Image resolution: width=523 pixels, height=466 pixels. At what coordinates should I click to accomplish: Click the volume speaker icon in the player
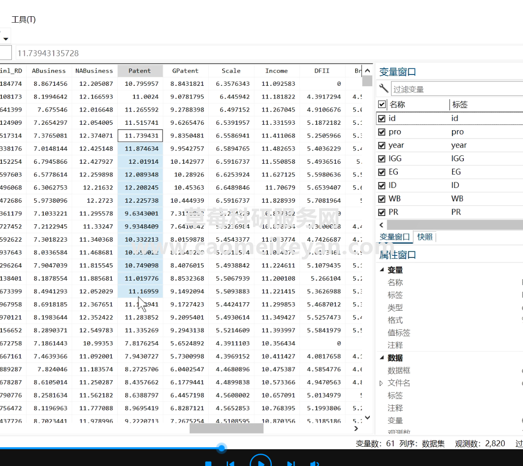[315, 464]
